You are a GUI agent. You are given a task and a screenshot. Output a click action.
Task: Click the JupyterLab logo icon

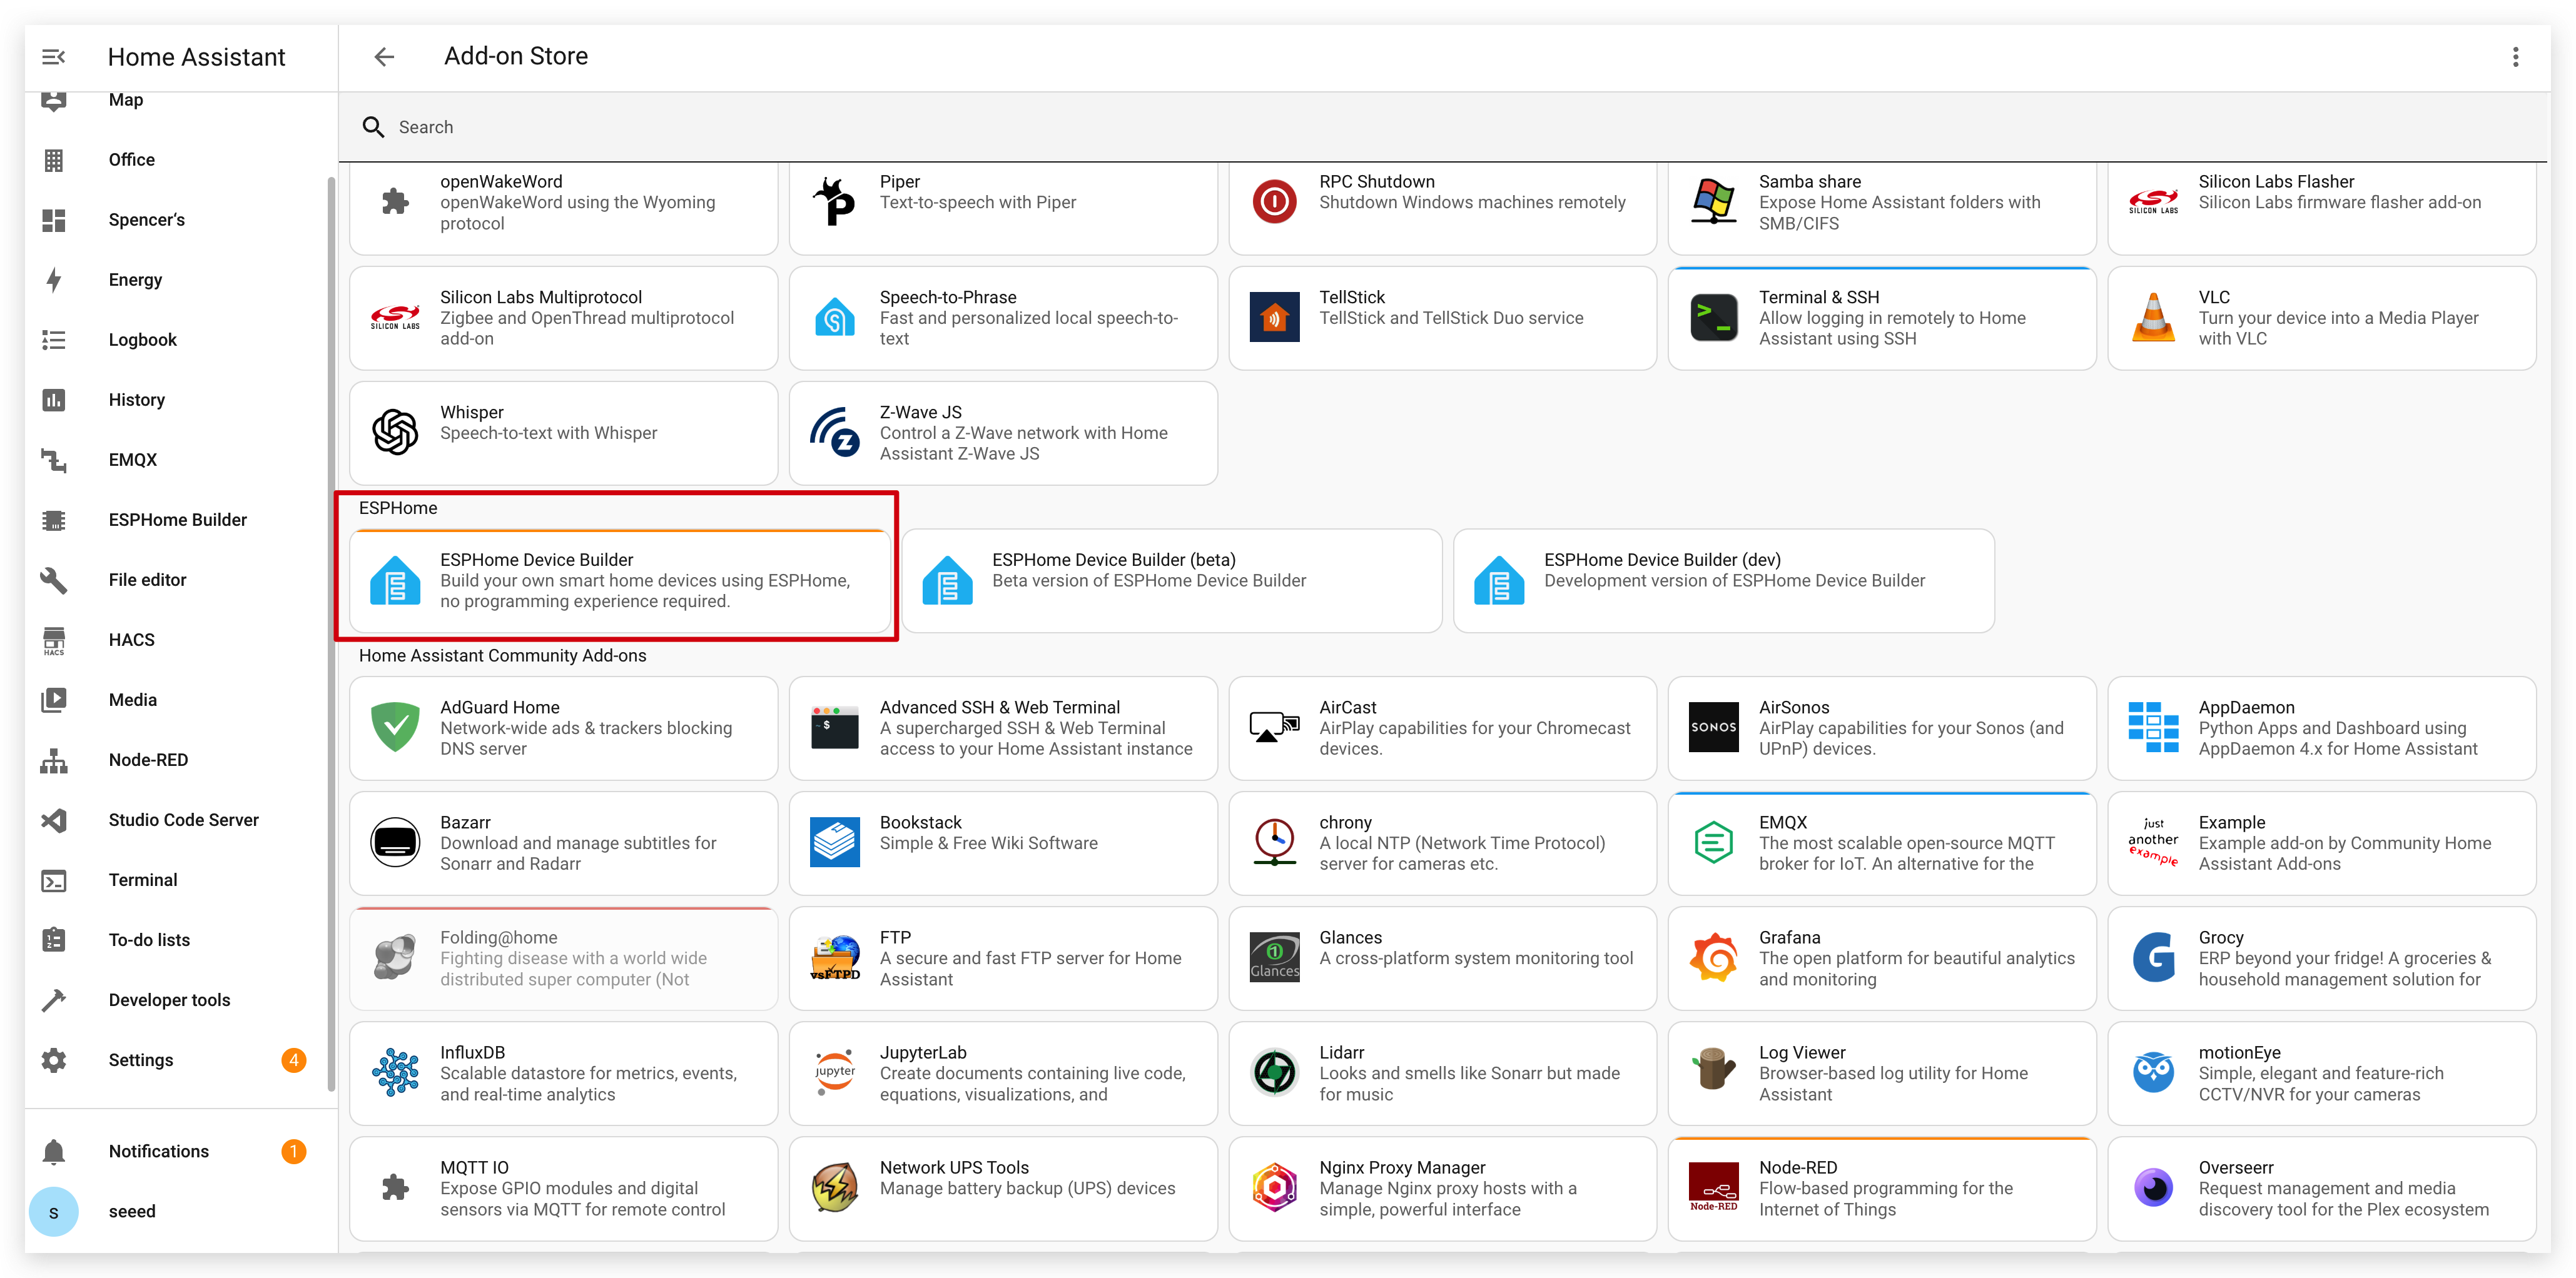[x=835, y=1073]
